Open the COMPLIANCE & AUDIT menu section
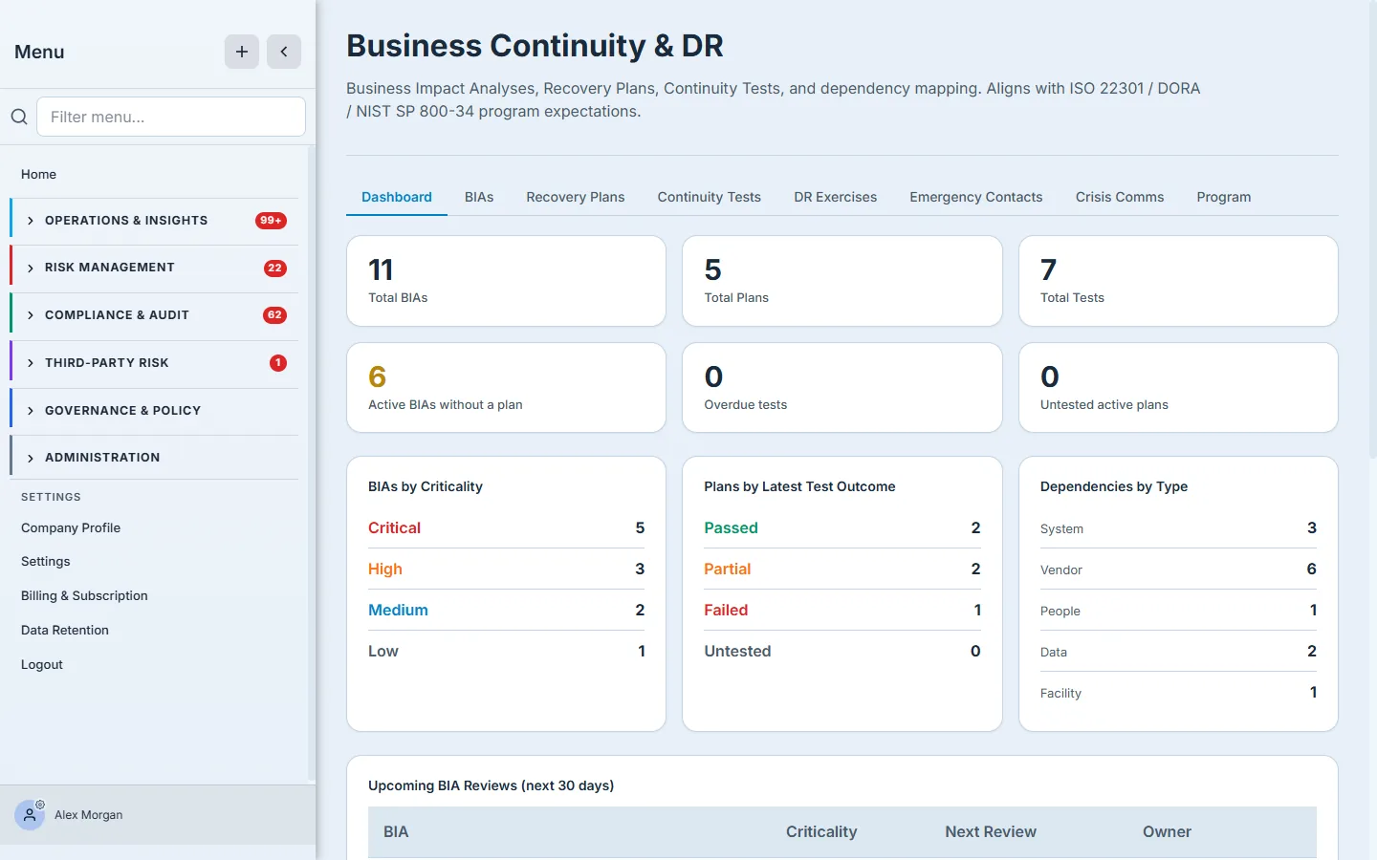This screenshot has height=860, width=1377. (x=154, y=315)
